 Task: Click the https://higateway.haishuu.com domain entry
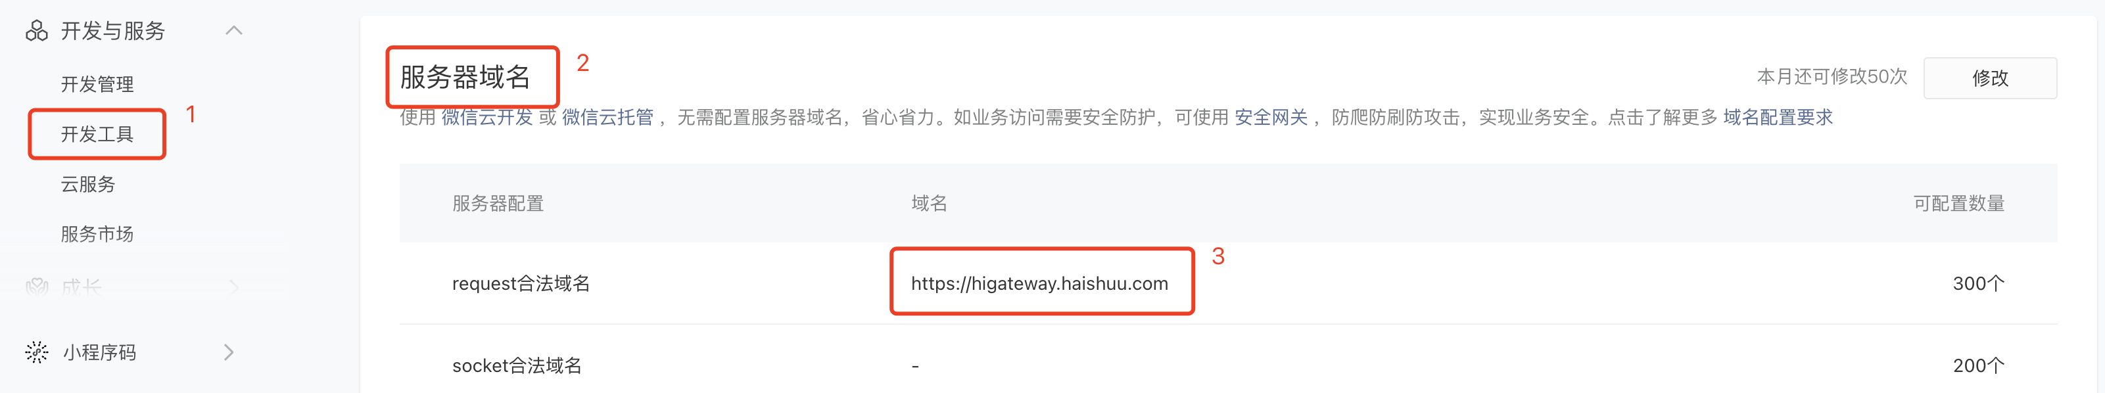tap(1039, 283)
